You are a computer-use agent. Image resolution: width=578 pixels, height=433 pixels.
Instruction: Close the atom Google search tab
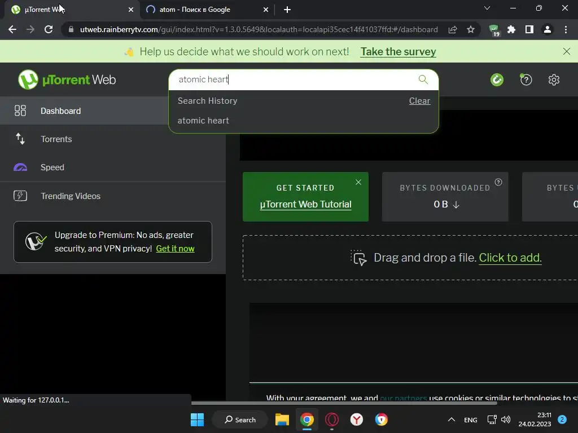pyautogui.click(x=266, y=10)
